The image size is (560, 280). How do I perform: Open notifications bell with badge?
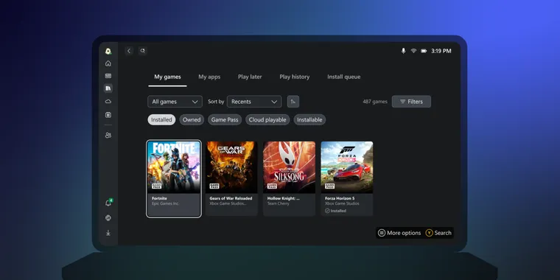point(108,203)
